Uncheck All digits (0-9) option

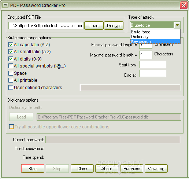[11, 59]
